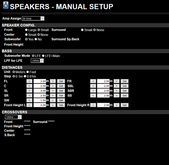
Task: Click Set for Front Height L
Action: (x=61, y=105)
